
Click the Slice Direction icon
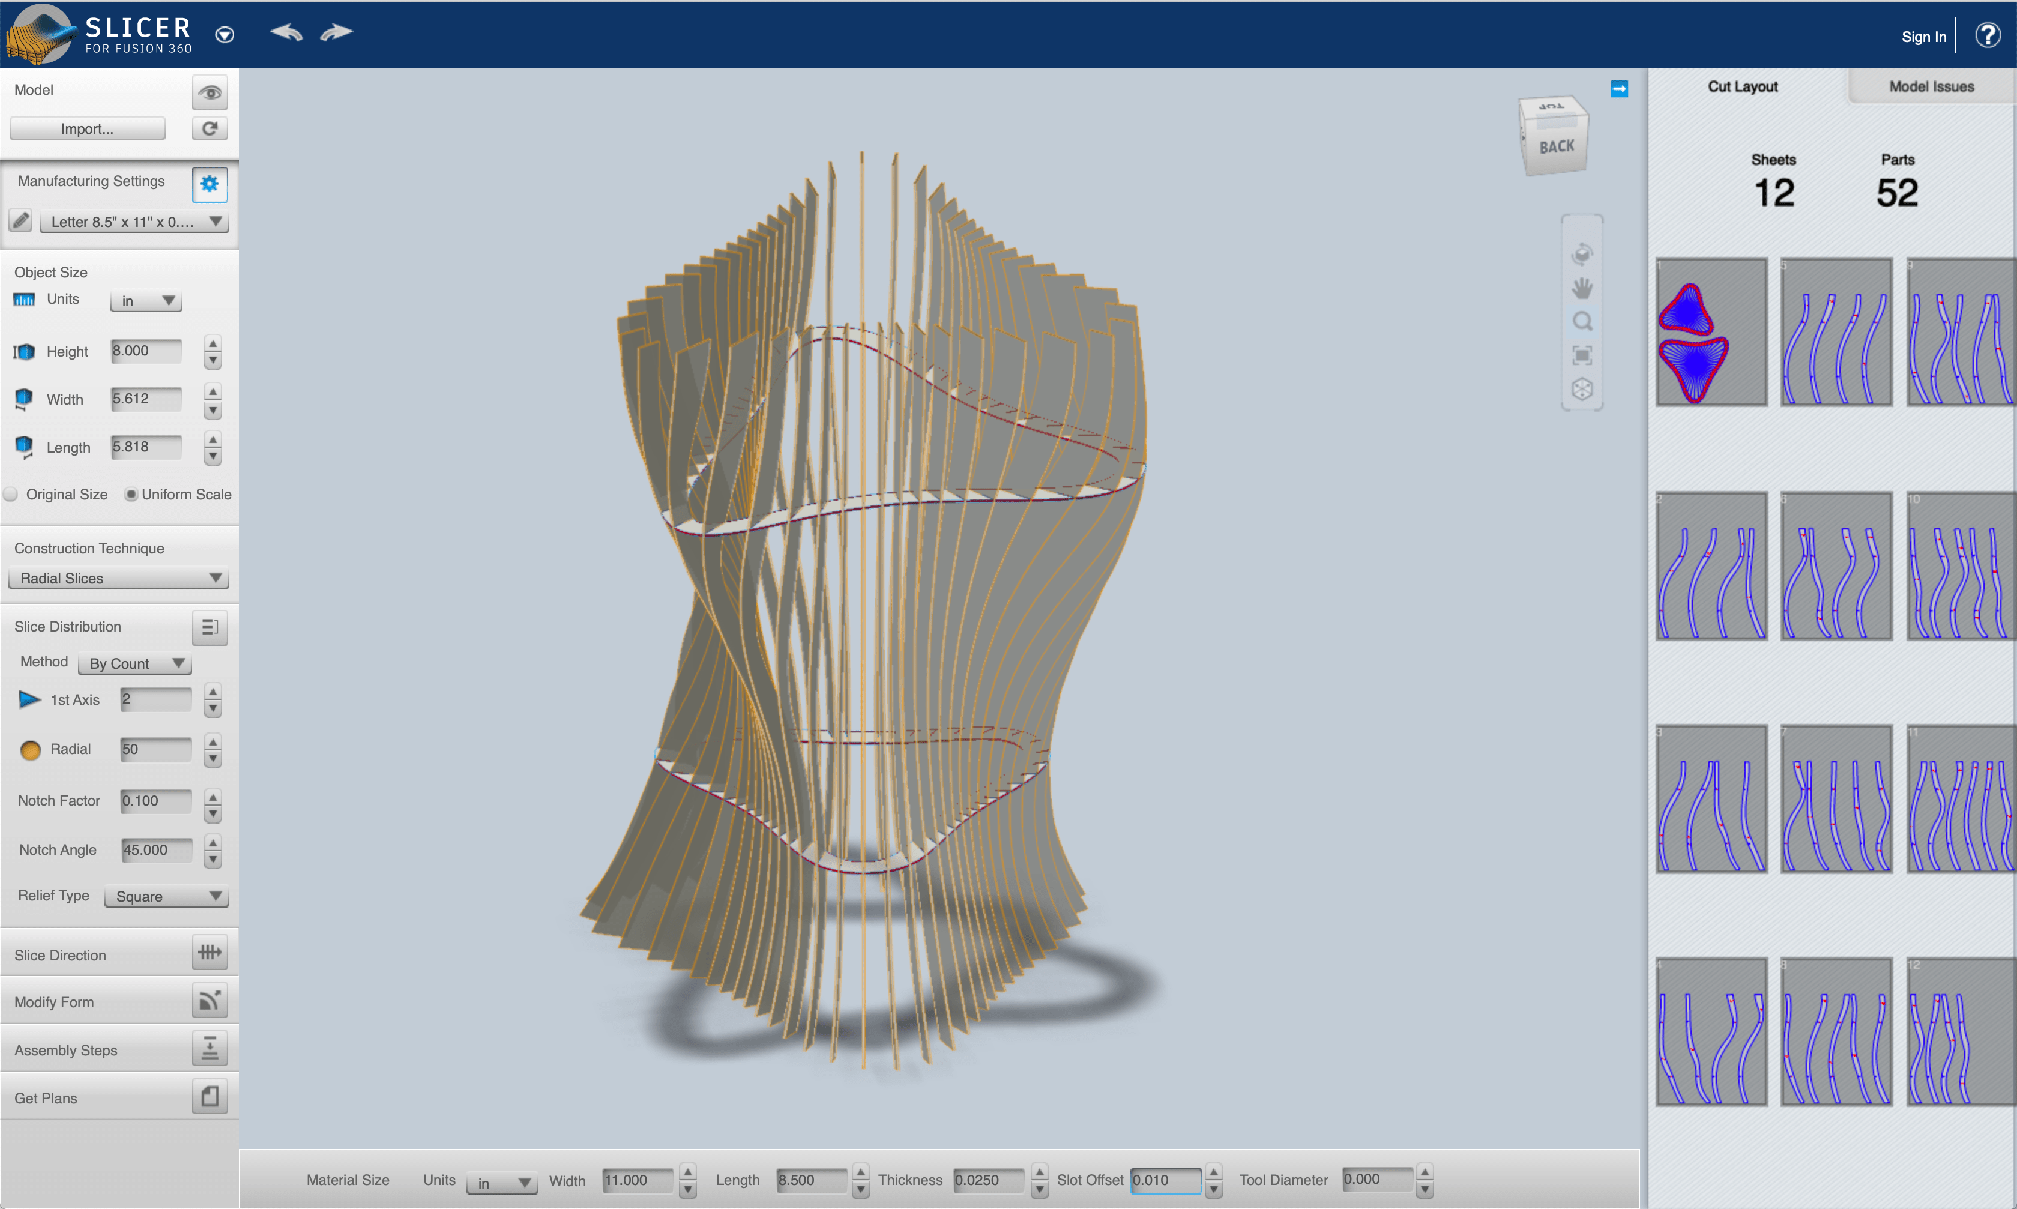pos(210,952)
